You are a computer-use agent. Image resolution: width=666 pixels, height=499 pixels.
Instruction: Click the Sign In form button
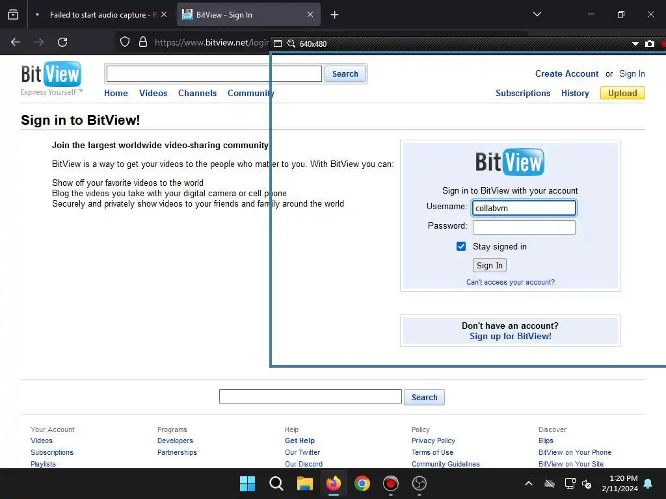[x=489, y=265]
